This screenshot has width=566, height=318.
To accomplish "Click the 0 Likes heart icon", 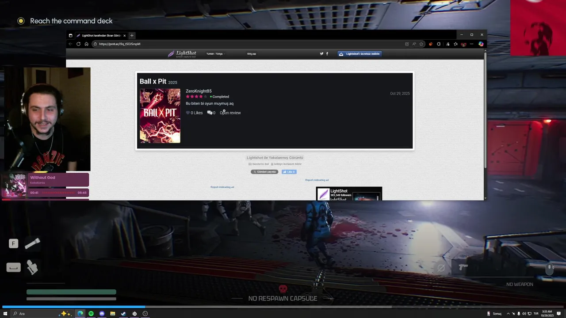I will (188, 113).
